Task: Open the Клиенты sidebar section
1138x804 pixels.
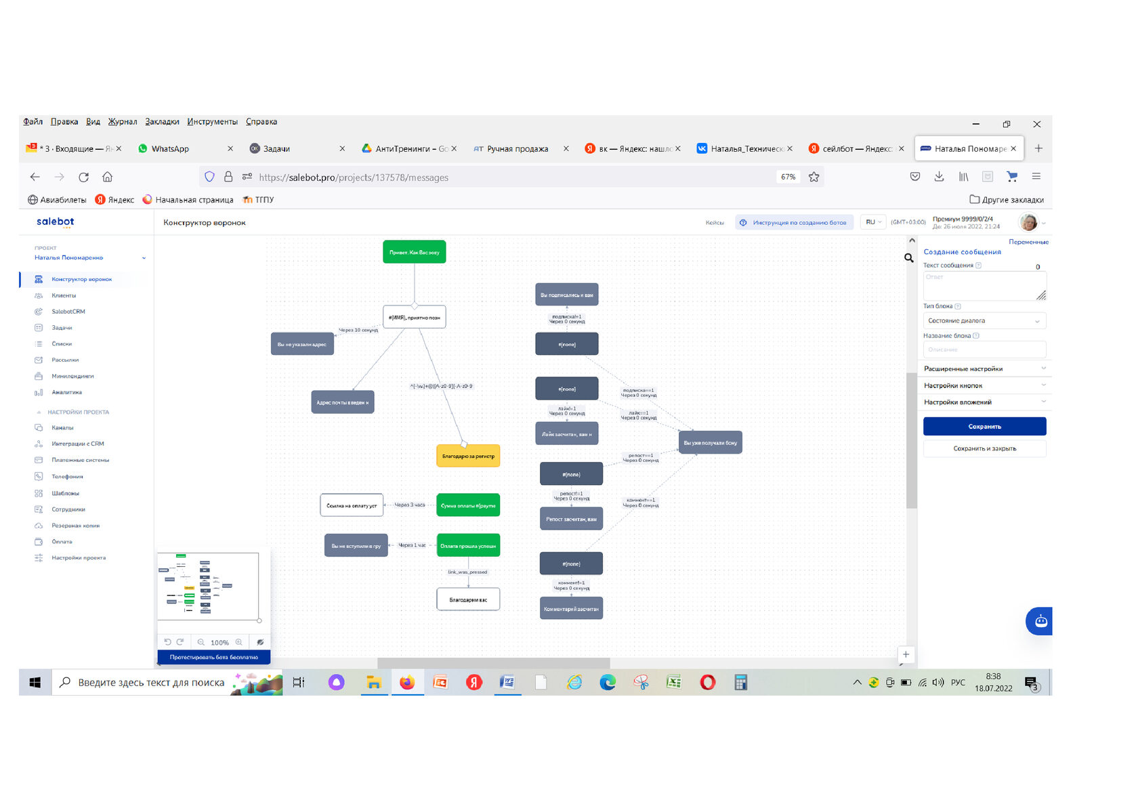Action: pos(64,295)
